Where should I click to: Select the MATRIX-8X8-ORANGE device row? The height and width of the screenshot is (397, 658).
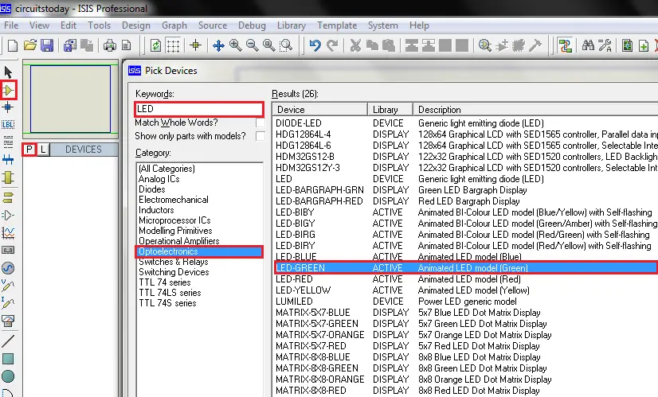click(x=466, y=379)
